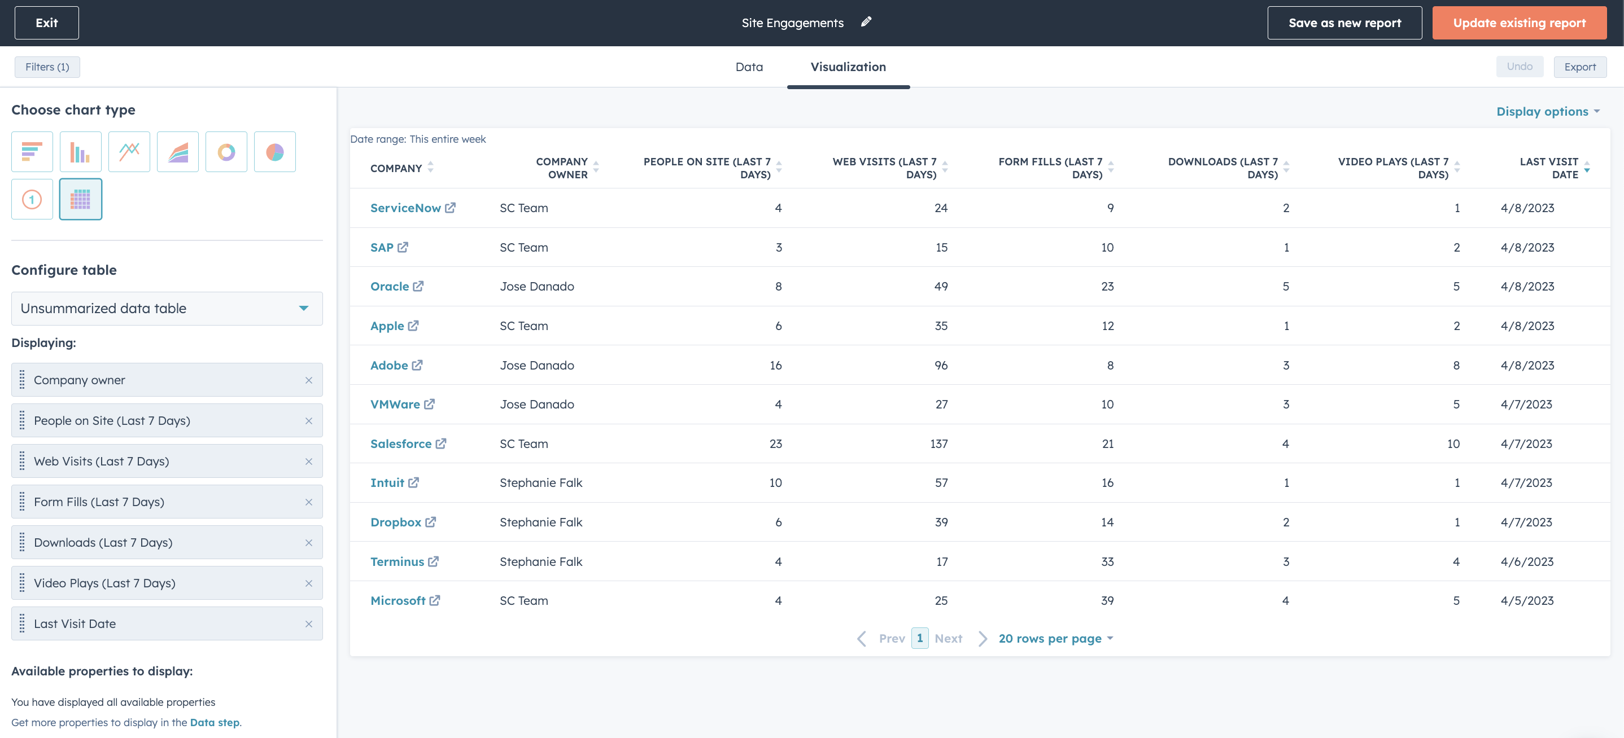Screen dimensions: 1624x738
Task: Select the single-number summary chart type
Action: click(x=32, y=199)
